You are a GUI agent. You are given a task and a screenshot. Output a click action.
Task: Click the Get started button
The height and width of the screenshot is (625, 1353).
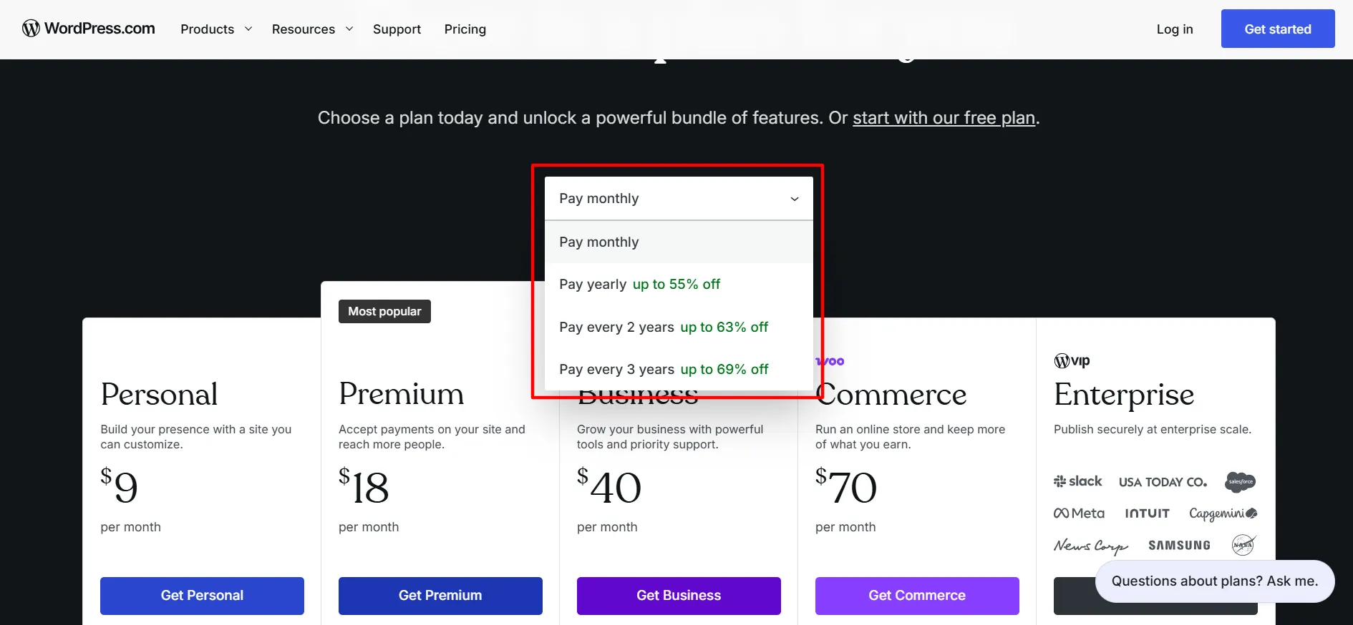(1278, 29)
